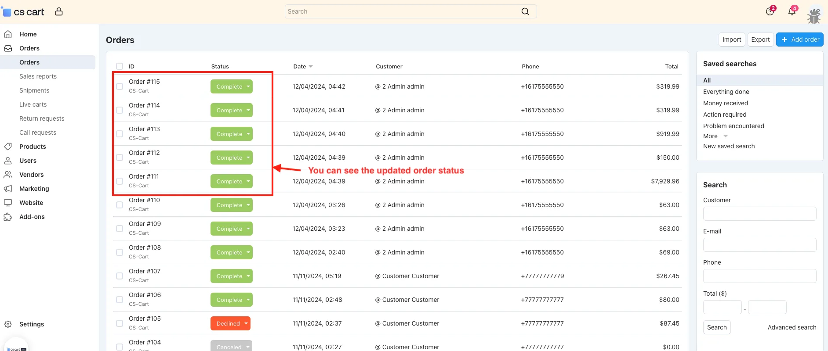Image resolution: width=828 pixels, height=351 pixels.
Task: Open Add-ons puzzle icon in sidebar
Action: coord(8,217)
